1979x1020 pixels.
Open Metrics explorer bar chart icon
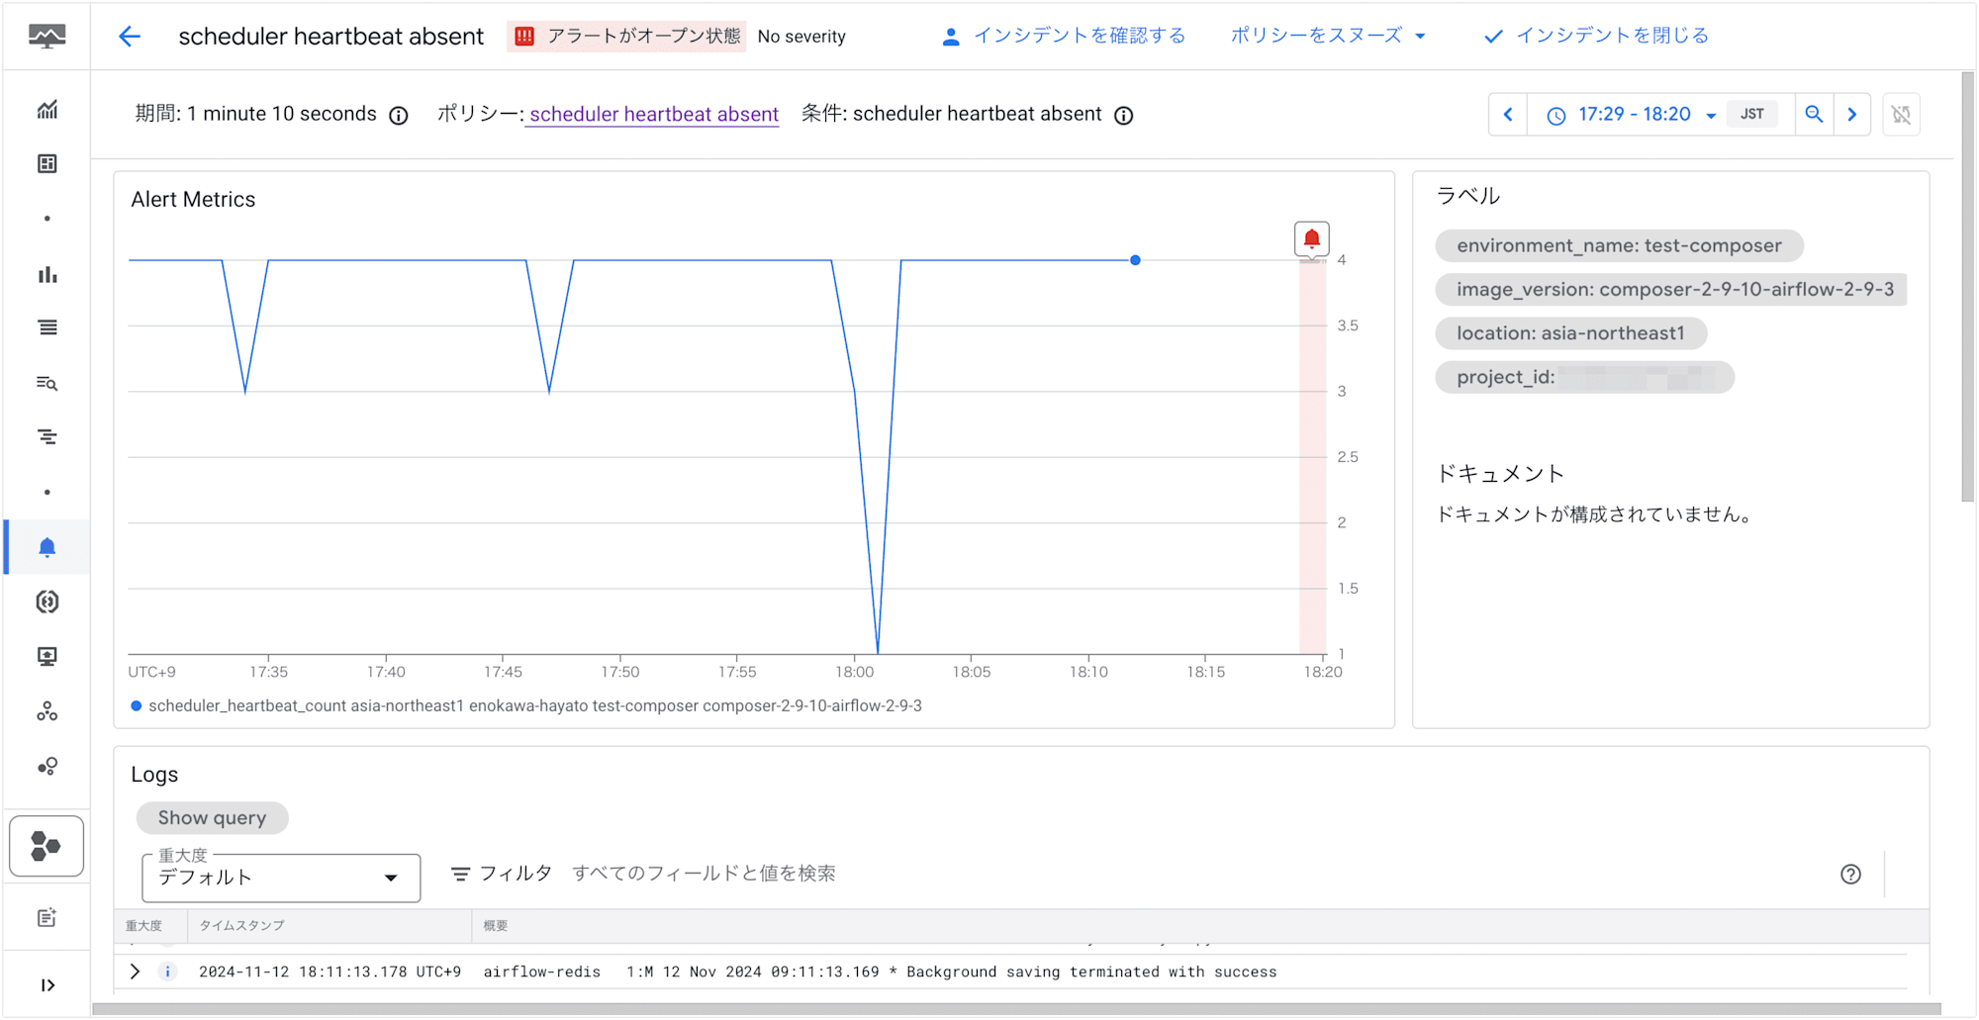coord(47,274)
